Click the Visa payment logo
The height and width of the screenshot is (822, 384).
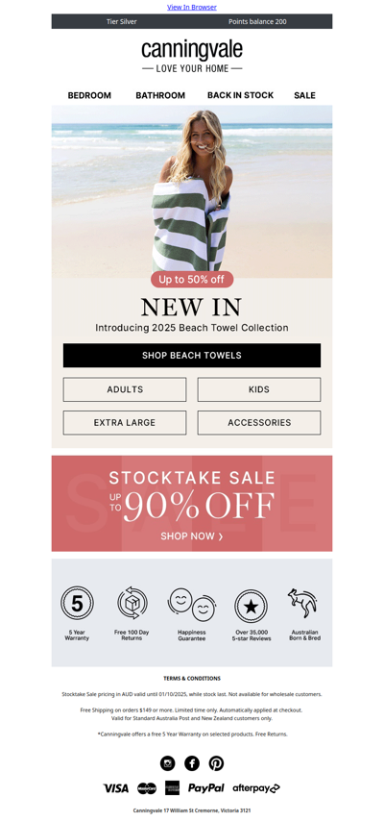[x=115, y=788]
